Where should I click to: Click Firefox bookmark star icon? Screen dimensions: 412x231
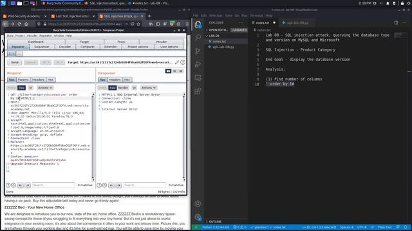click(x=138, y=24)
